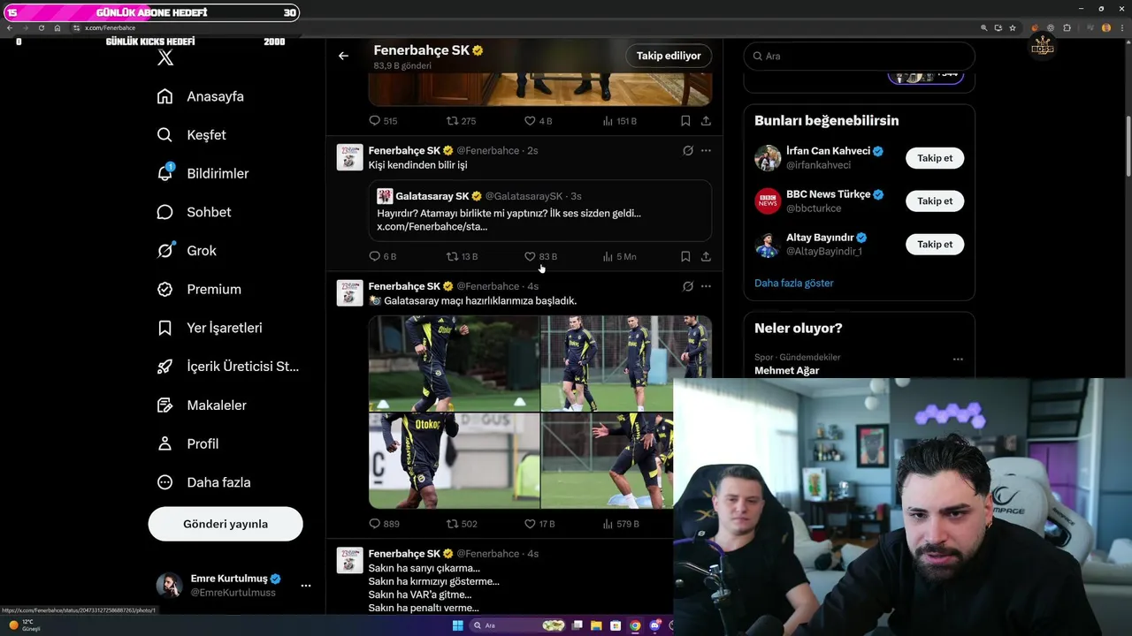Click the Ara search field on X
This screenshot has height=636, width=1132.
click(859, 56)
